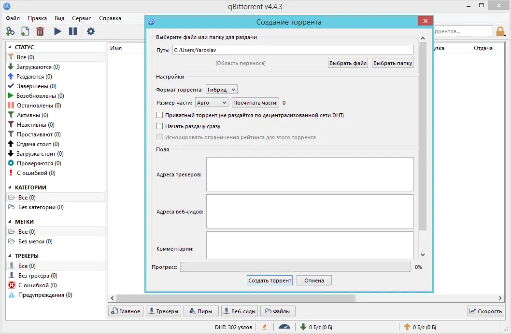Click the pause toolbar icon
The image size is (511, 334).
[x=72, y=31]
